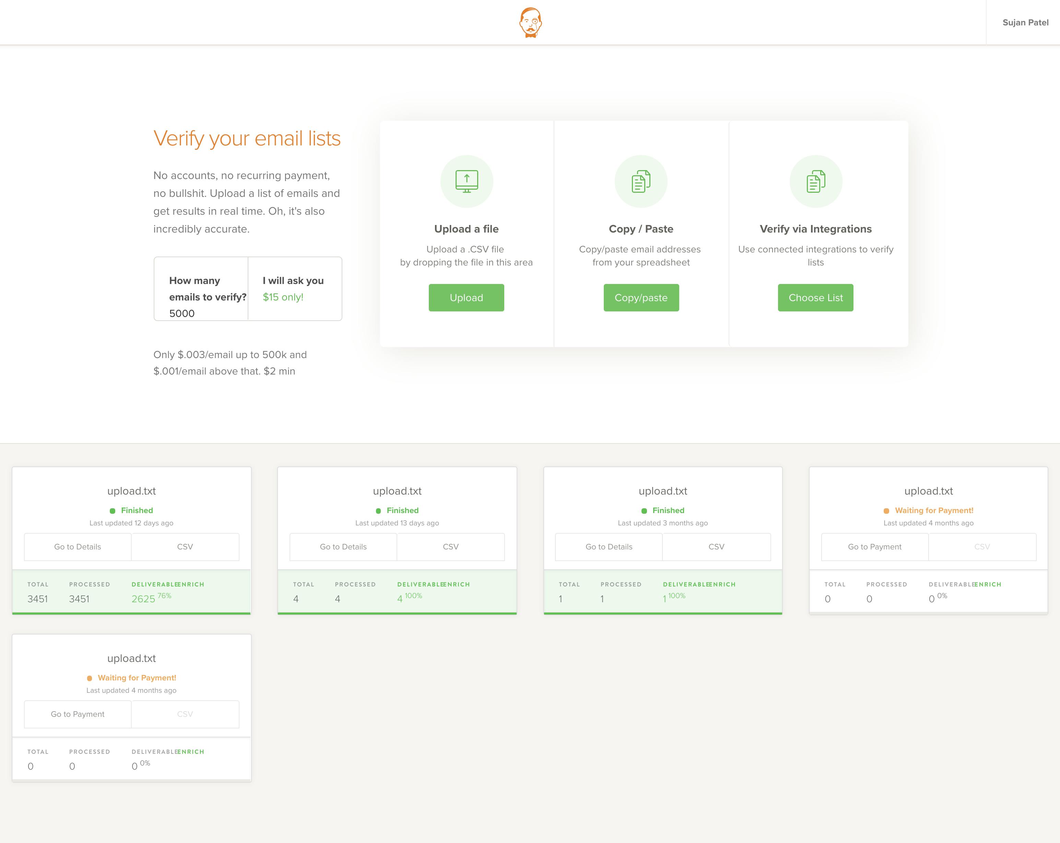The width and height of the screenshot is (1060, 843).
Task: Click the green Upload button
Action: (466, 297)
